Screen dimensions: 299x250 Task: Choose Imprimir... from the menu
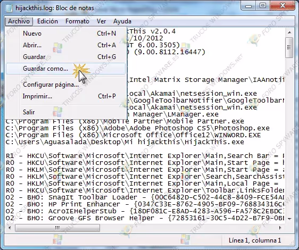66,96
